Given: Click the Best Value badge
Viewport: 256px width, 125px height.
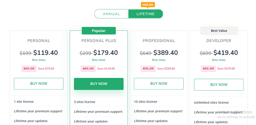Looking at the screenshot, I should click(219, 31).
